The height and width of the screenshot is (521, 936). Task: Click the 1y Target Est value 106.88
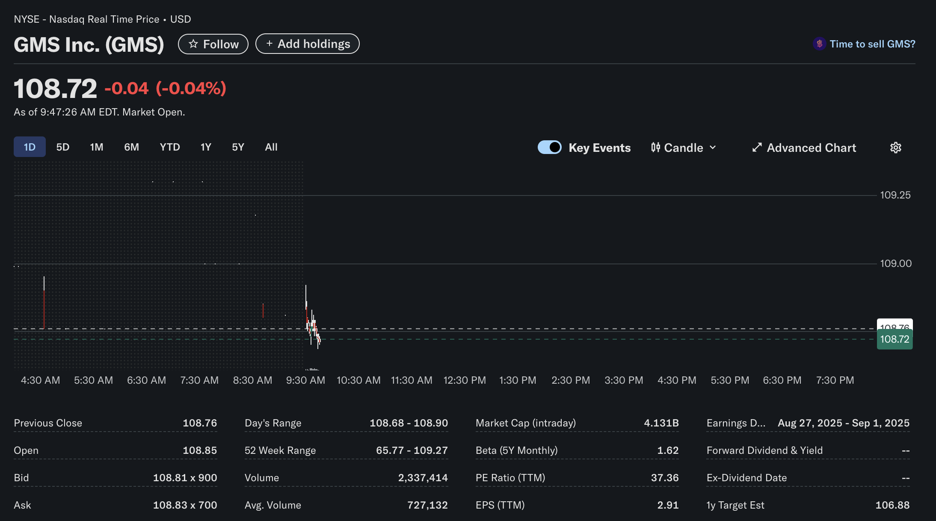892,505
